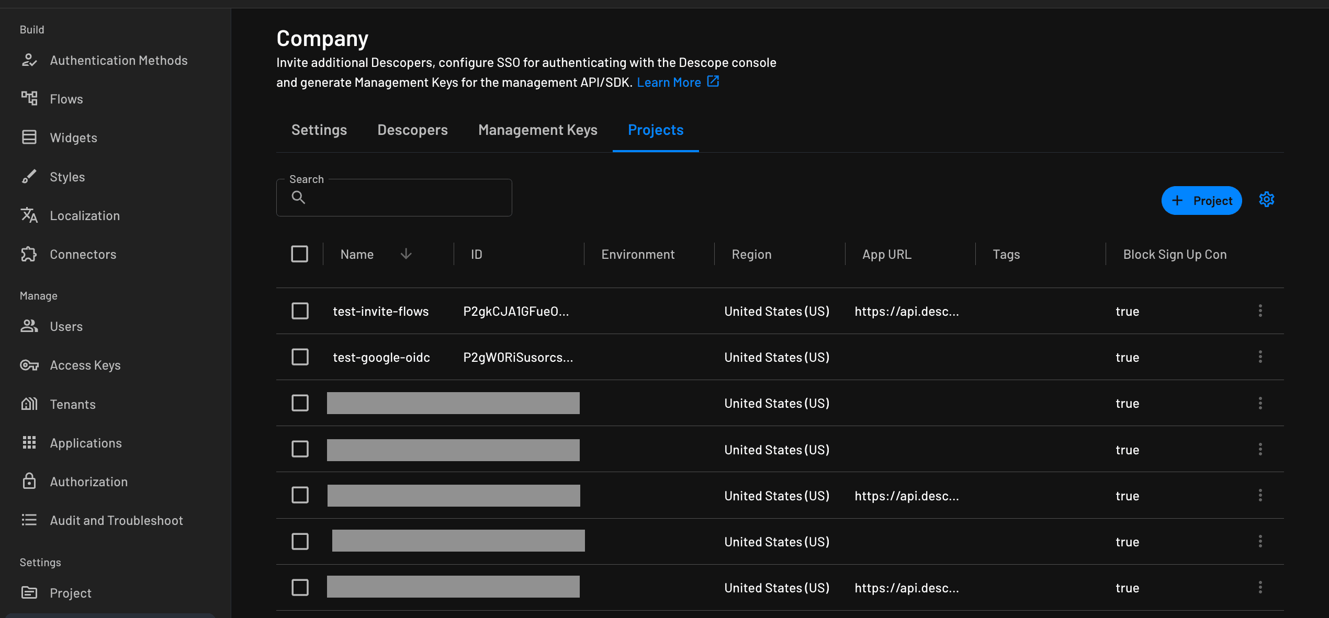Viewport: 1329px width, 618px height.
Task: Check the test-invite-flows row checkbox
Action: (x=300, y=311)
